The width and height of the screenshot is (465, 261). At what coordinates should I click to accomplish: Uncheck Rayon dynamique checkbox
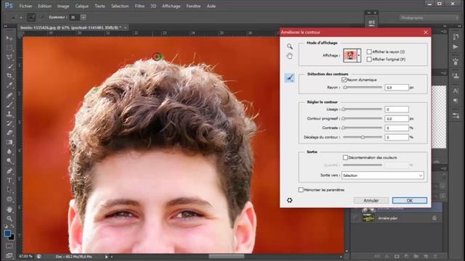point(344,80)
